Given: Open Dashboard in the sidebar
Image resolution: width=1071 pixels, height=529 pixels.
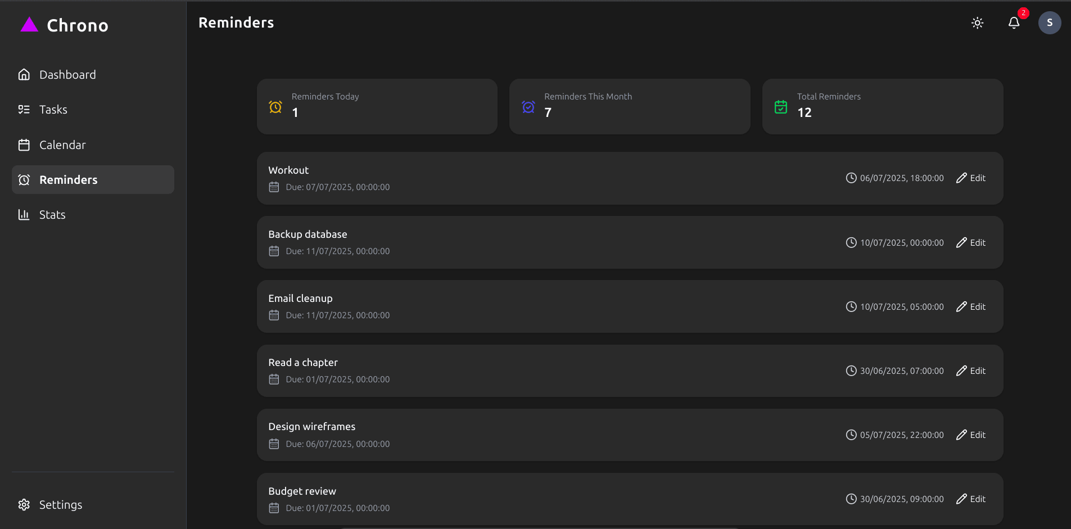Looking at the screenshot, I should pyautogui.click(x=67, y=75).
